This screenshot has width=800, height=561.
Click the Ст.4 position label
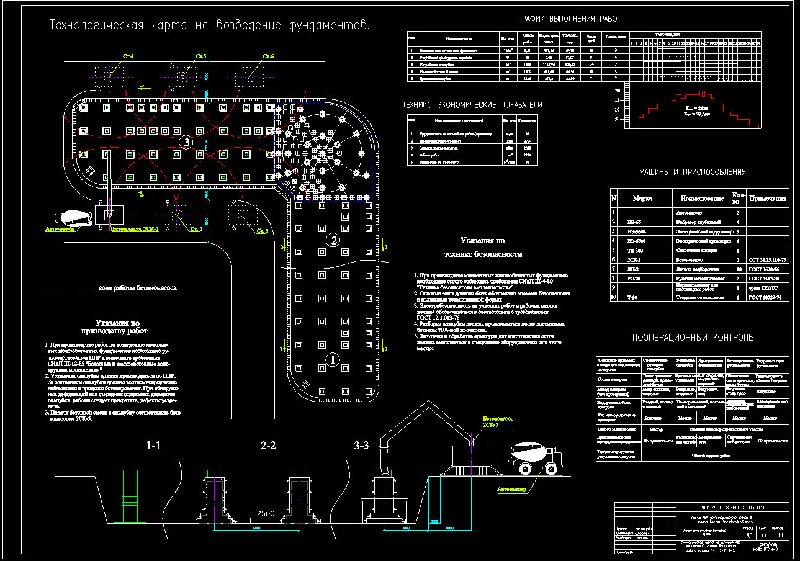(x=128, y=57)
